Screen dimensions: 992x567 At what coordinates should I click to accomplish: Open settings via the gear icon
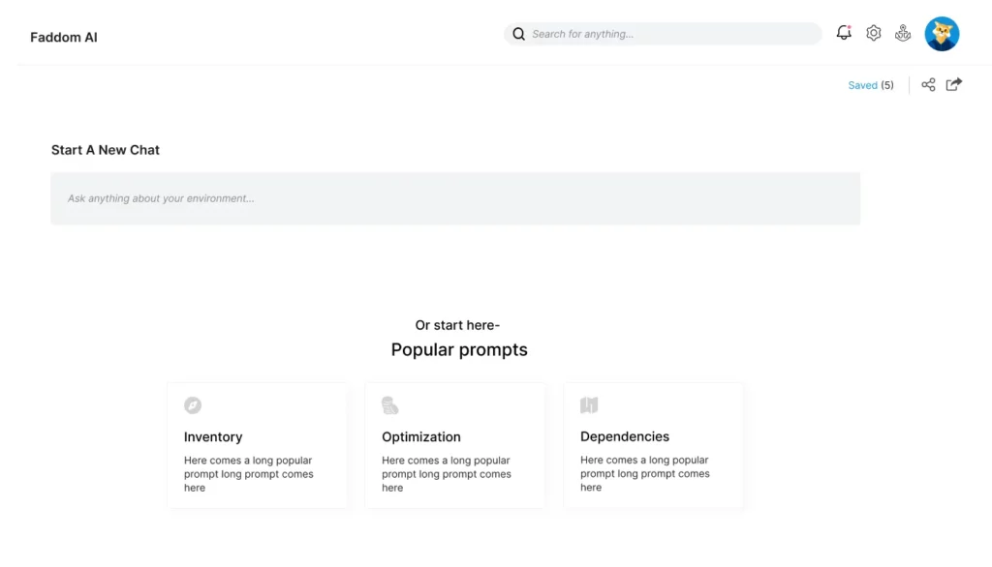tap(873, 33)
